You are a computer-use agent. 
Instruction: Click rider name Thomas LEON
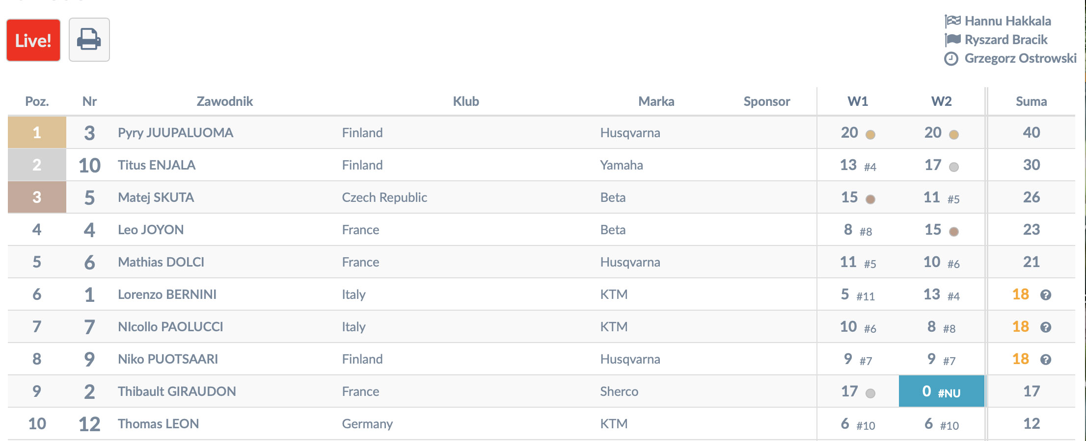click(158, 424)
